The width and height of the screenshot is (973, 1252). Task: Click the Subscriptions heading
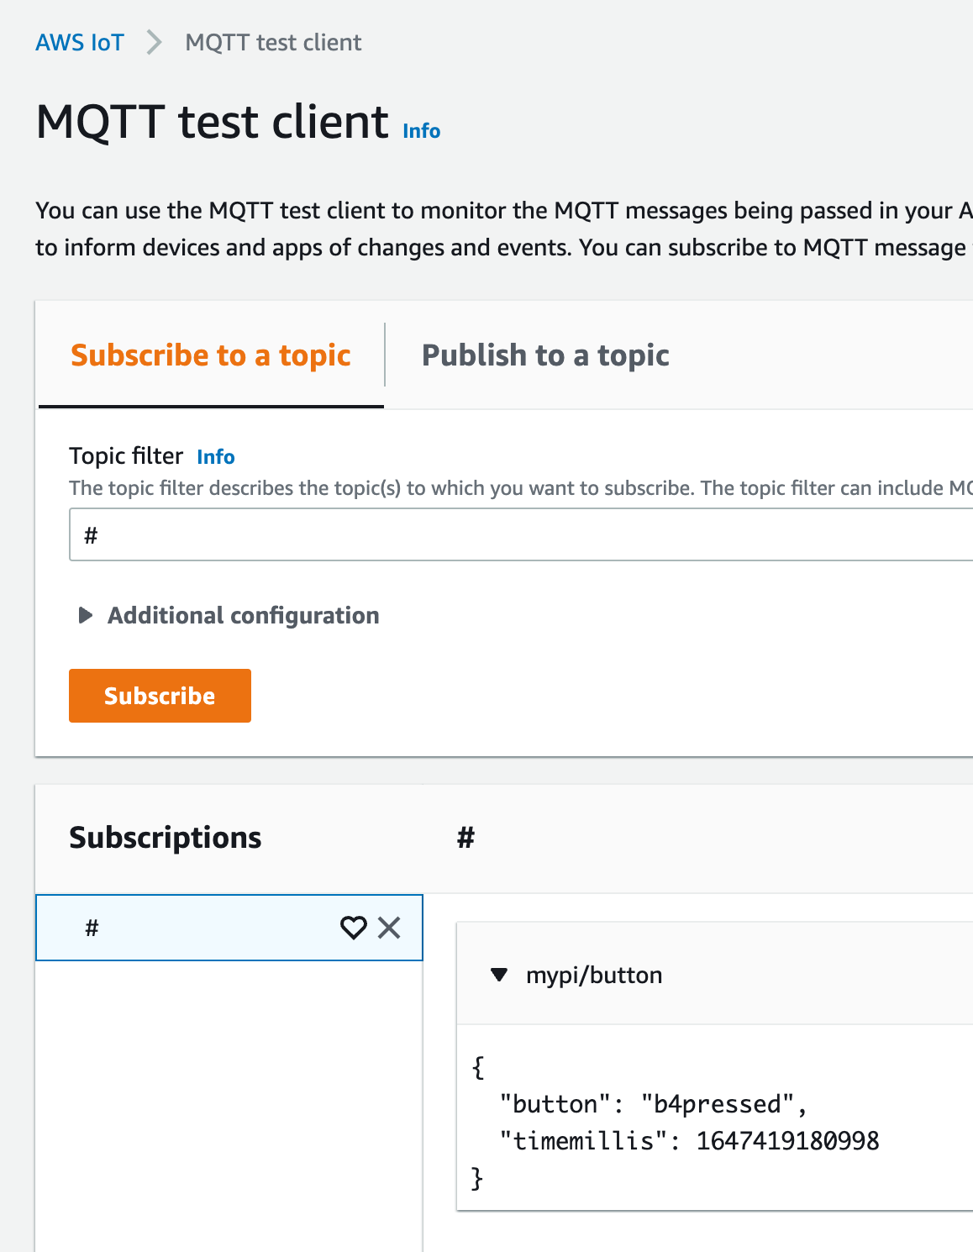click(x=166, y=838)
